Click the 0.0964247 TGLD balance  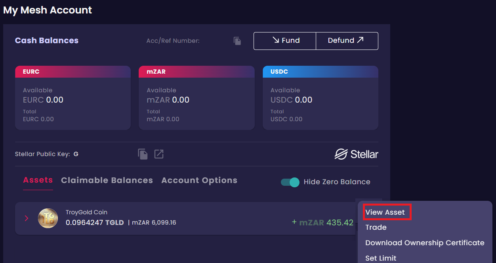click(x=95, y=223)
